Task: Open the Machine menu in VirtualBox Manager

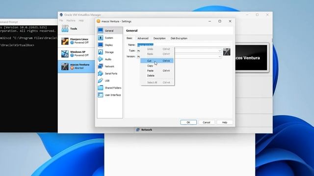Action: (71, 21)
